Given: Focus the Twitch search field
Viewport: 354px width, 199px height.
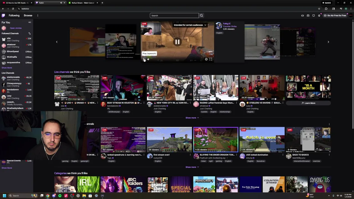Looking at the screenshot, I should point(174,15).
